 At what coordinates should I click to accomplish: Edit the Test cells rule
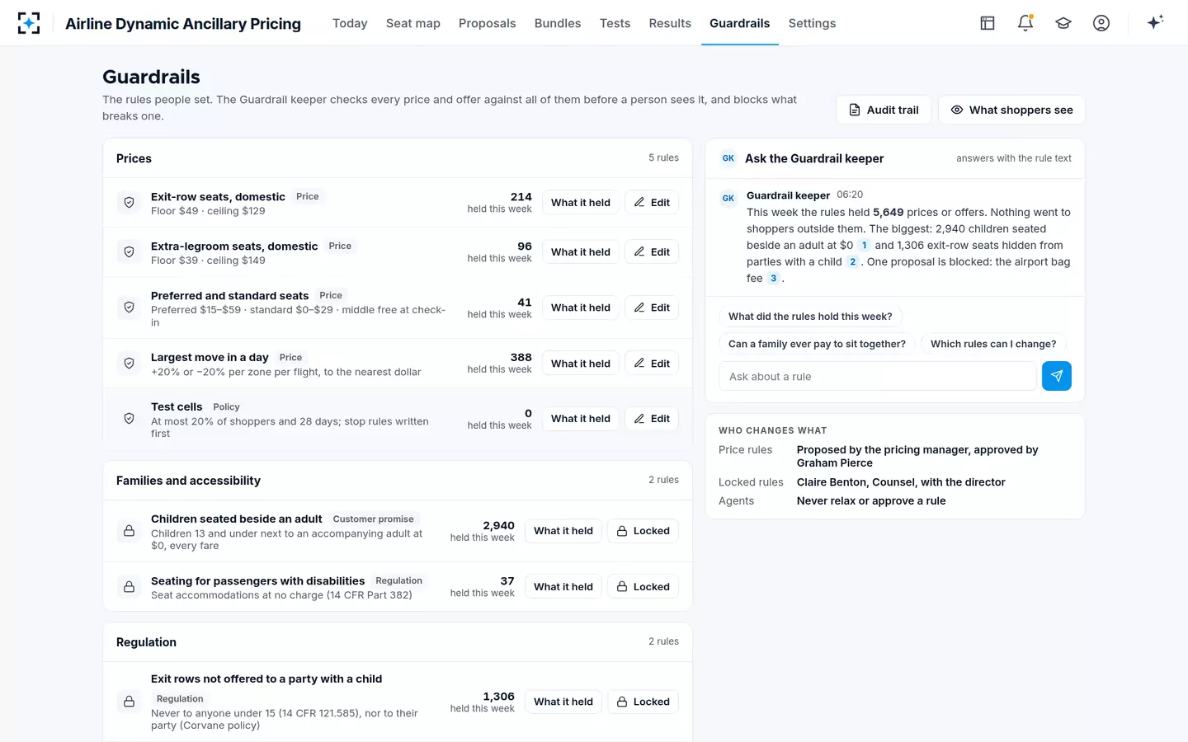coord(652,419)
